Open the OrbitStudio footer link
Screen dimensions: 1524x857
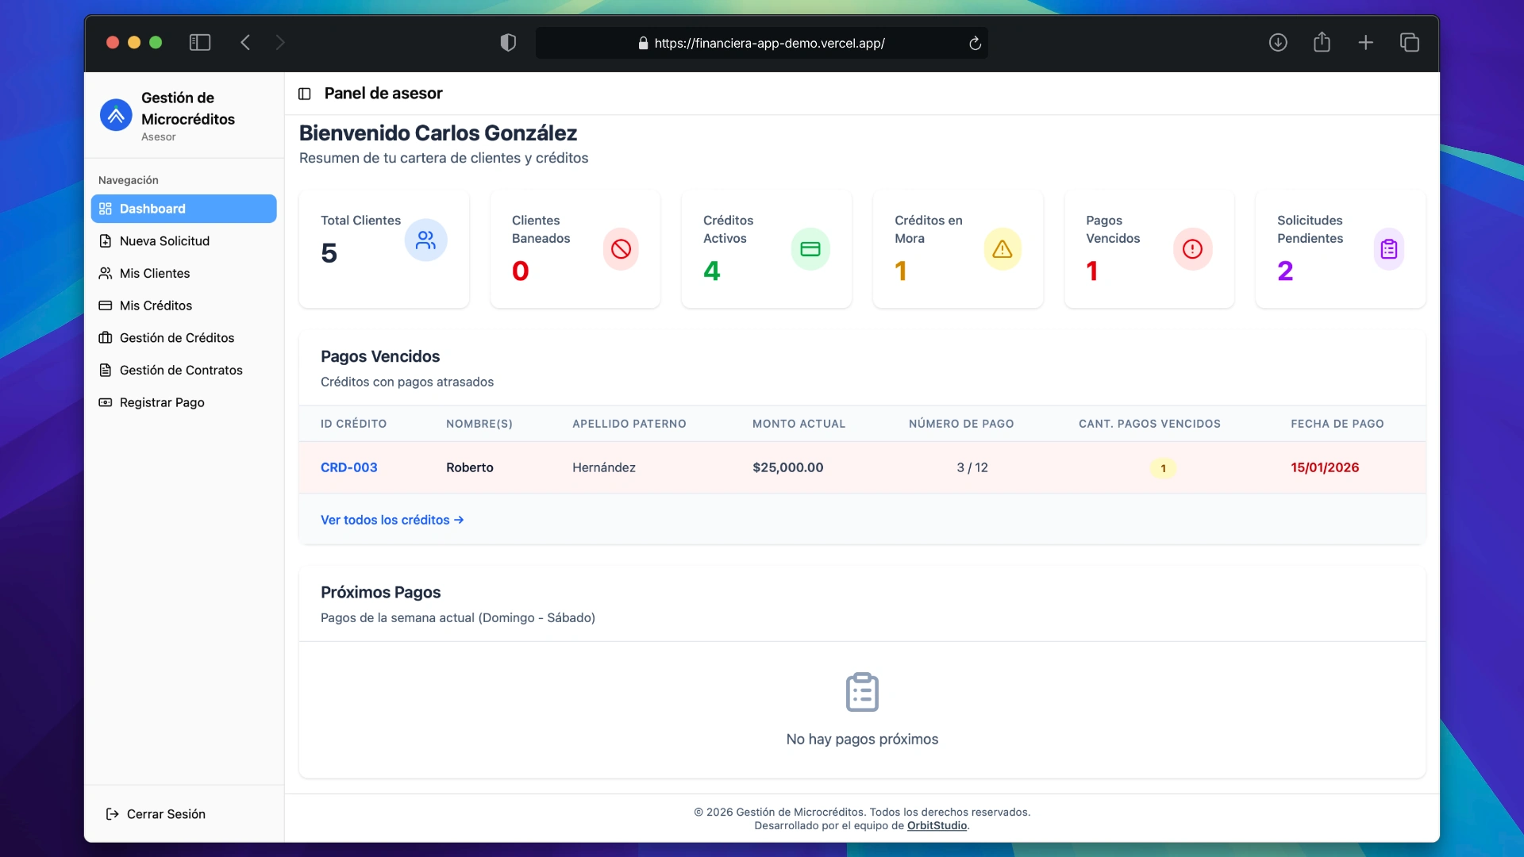coord(937,826)
